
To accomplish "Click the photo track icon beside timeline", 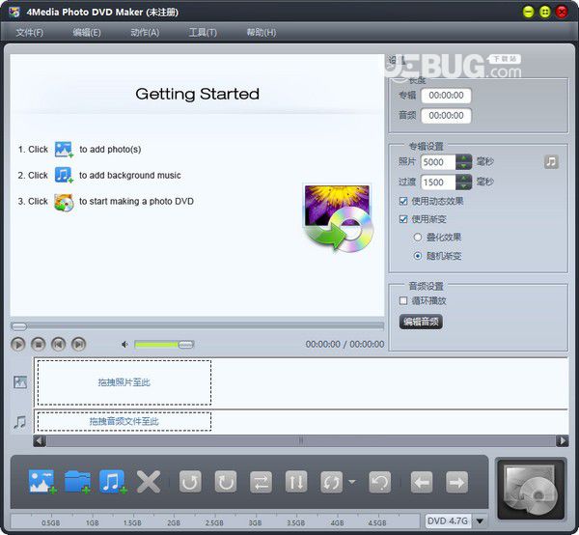I will (20, 382).
